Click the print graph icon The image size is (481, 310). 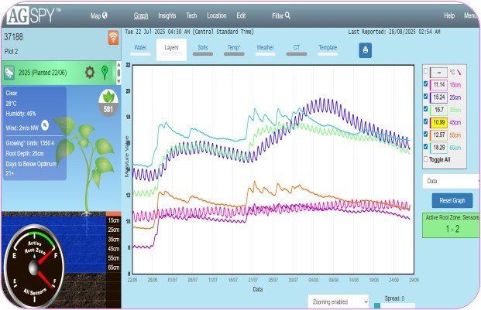click(366, 50)
